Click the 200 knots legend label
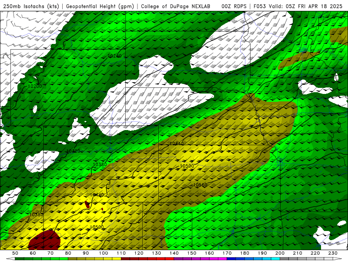 point(280,253)
